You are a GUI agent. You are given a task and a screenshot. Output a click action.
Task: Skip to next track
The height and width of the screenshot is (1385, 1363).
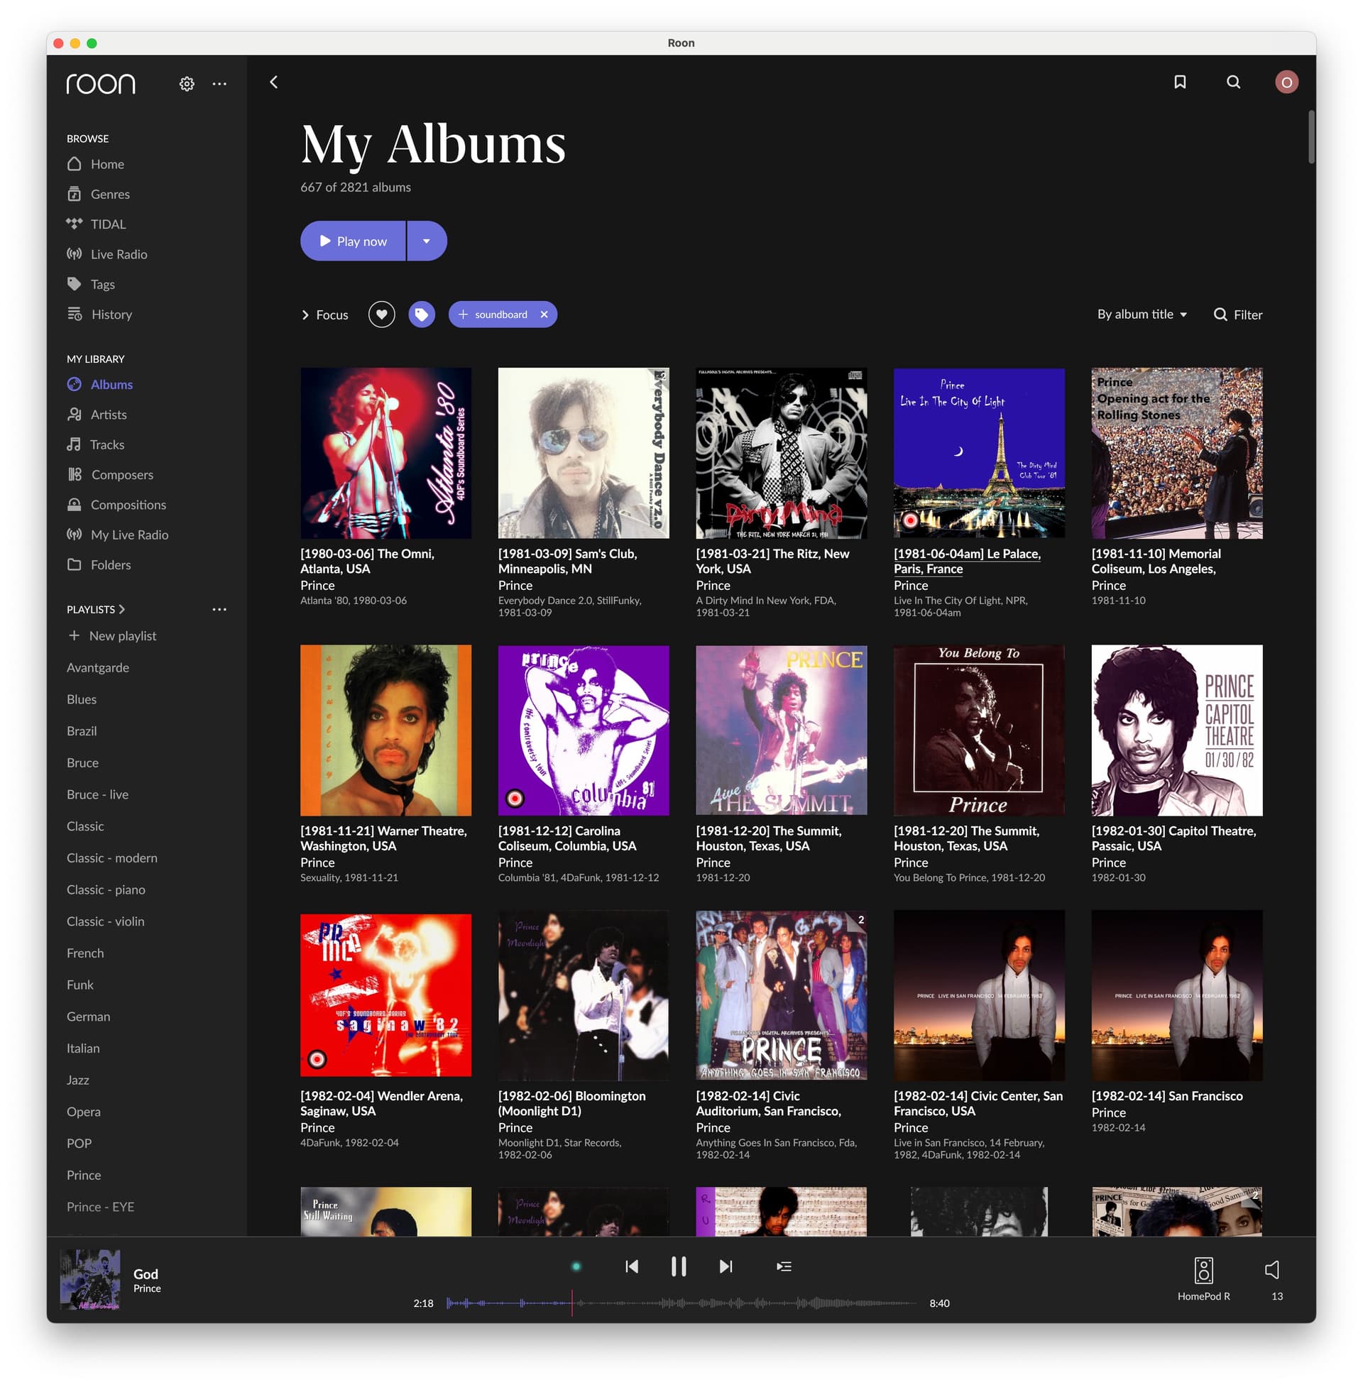[x=726, y=1266]
